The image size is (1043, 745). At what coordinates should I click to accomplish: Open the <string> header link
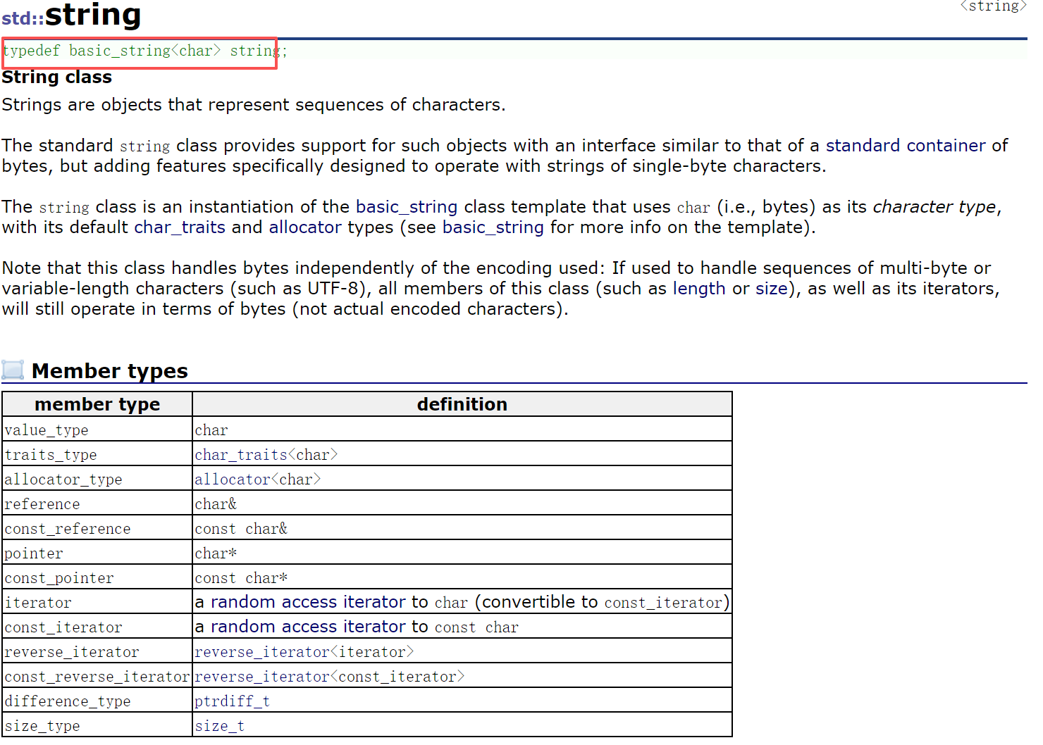(994, 6)
